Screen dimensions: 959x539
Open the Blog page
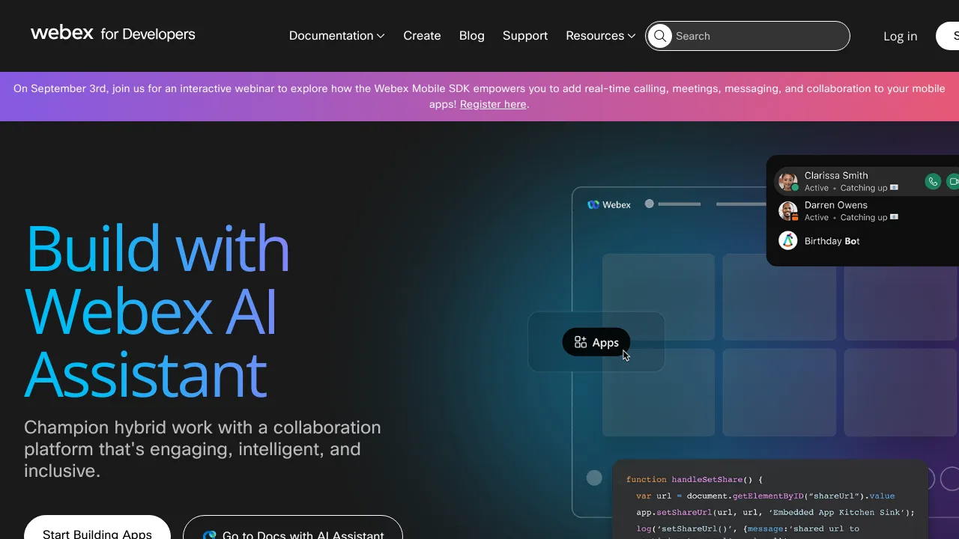[x=472, y=36]
